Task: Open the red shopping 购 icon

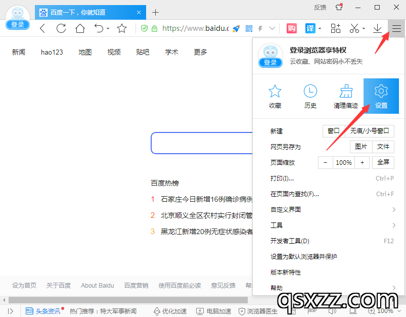Action: (x=292, y=28)
